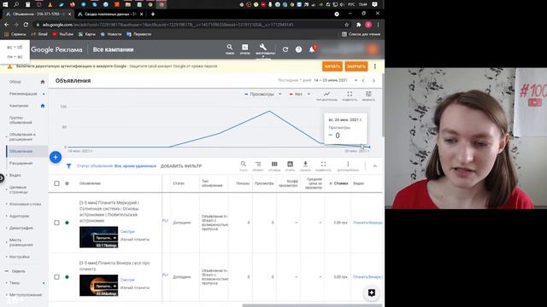Image resolution: width=547 pixels, height=307 pixels.
Task: Click the blue plus create ad button
Action: click(x=56, y=157)
